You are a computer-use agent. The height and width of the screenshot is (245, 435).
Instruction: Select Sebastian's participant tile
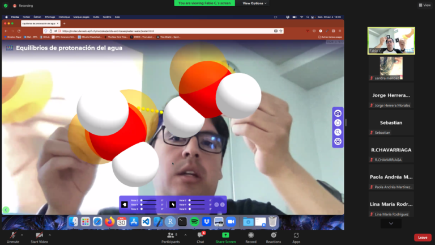click(x=391, y=122)
